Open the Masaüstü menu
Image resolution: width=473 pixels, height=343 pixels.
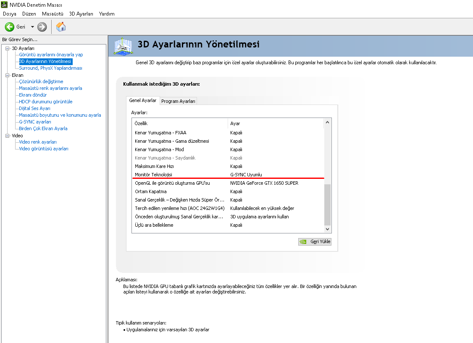(x=53, y=14)
